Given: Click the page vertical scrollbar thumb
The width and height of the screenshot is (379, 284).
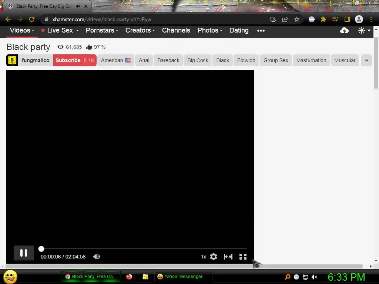Looking at the screenshot, I should [376, 63].
